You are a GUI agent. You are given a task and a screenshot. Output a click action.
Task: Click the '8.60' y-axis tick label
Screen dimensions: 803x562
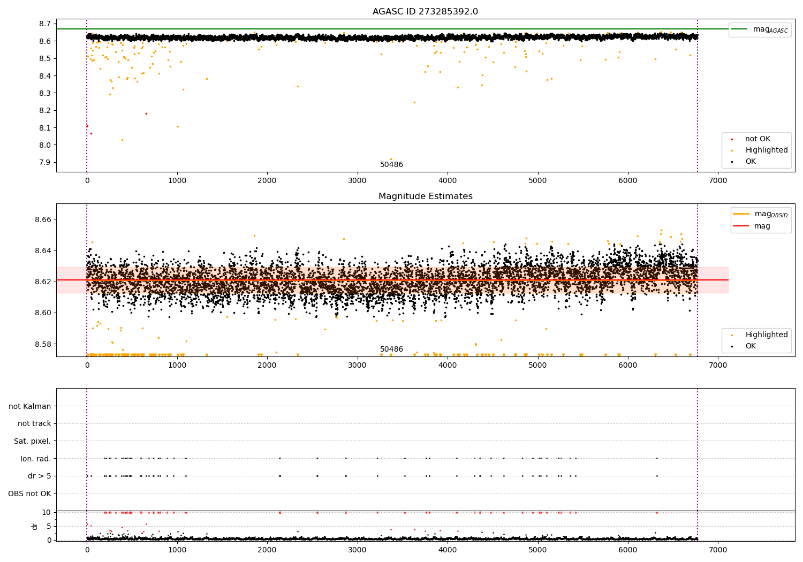[x=43, y=313]
